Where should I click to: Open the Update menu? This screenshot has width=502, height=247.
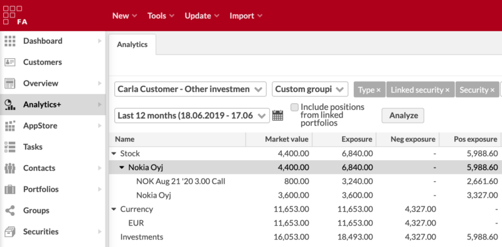pyautogui.click(x=201, y=16)
